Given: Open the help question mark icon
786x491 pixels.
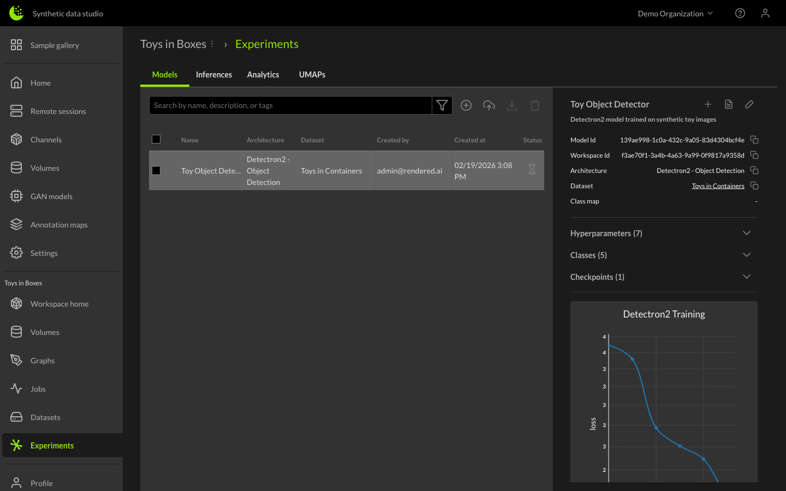Looking at the screenshot, I should coord(740,13).
